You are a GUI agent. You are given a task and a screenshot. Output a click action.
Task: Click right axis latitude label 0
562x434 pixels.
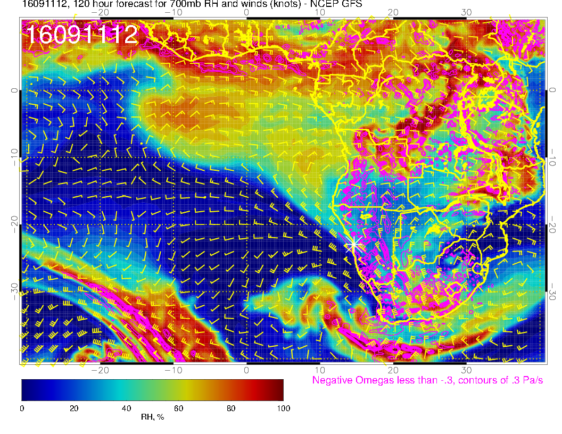[x=552, y=90]
